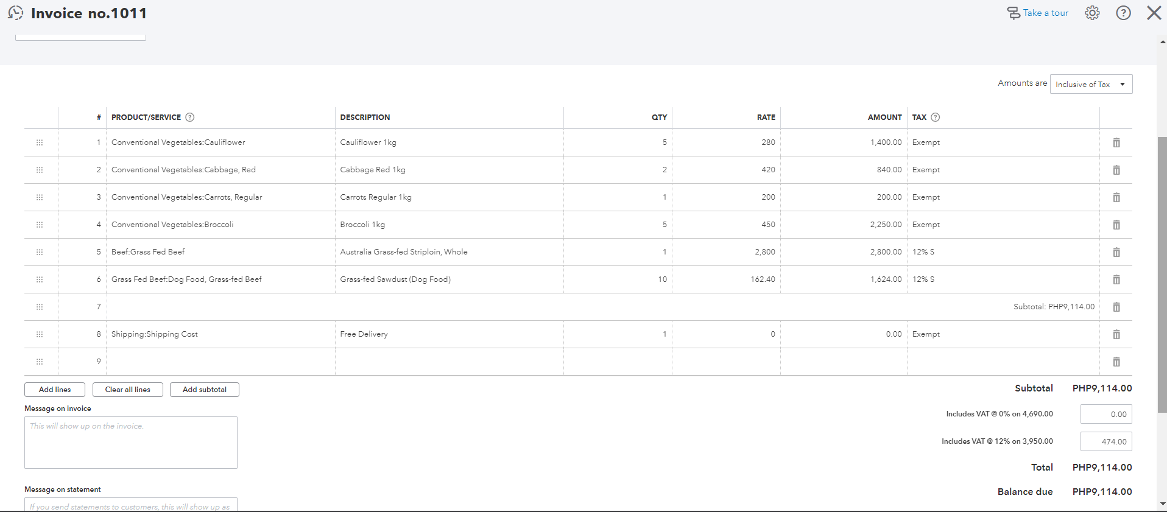This screenshot has height=512, width=1167.
Task: Delete the Cauliflower line with trash icon
Action: tap(1116, 142)
